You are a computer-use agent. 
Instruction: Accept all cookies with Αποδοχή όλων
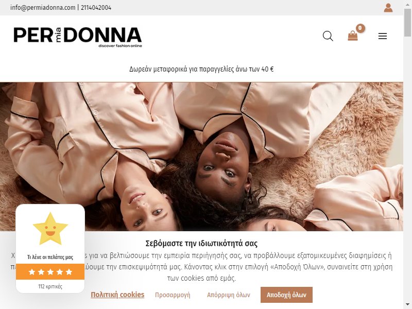[286, 295]
